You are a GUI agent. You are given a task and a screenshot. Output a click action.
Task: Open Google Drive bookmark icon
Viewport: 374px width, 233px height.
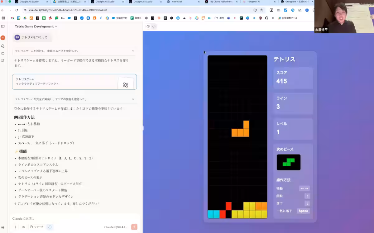[x=25, y=18]
